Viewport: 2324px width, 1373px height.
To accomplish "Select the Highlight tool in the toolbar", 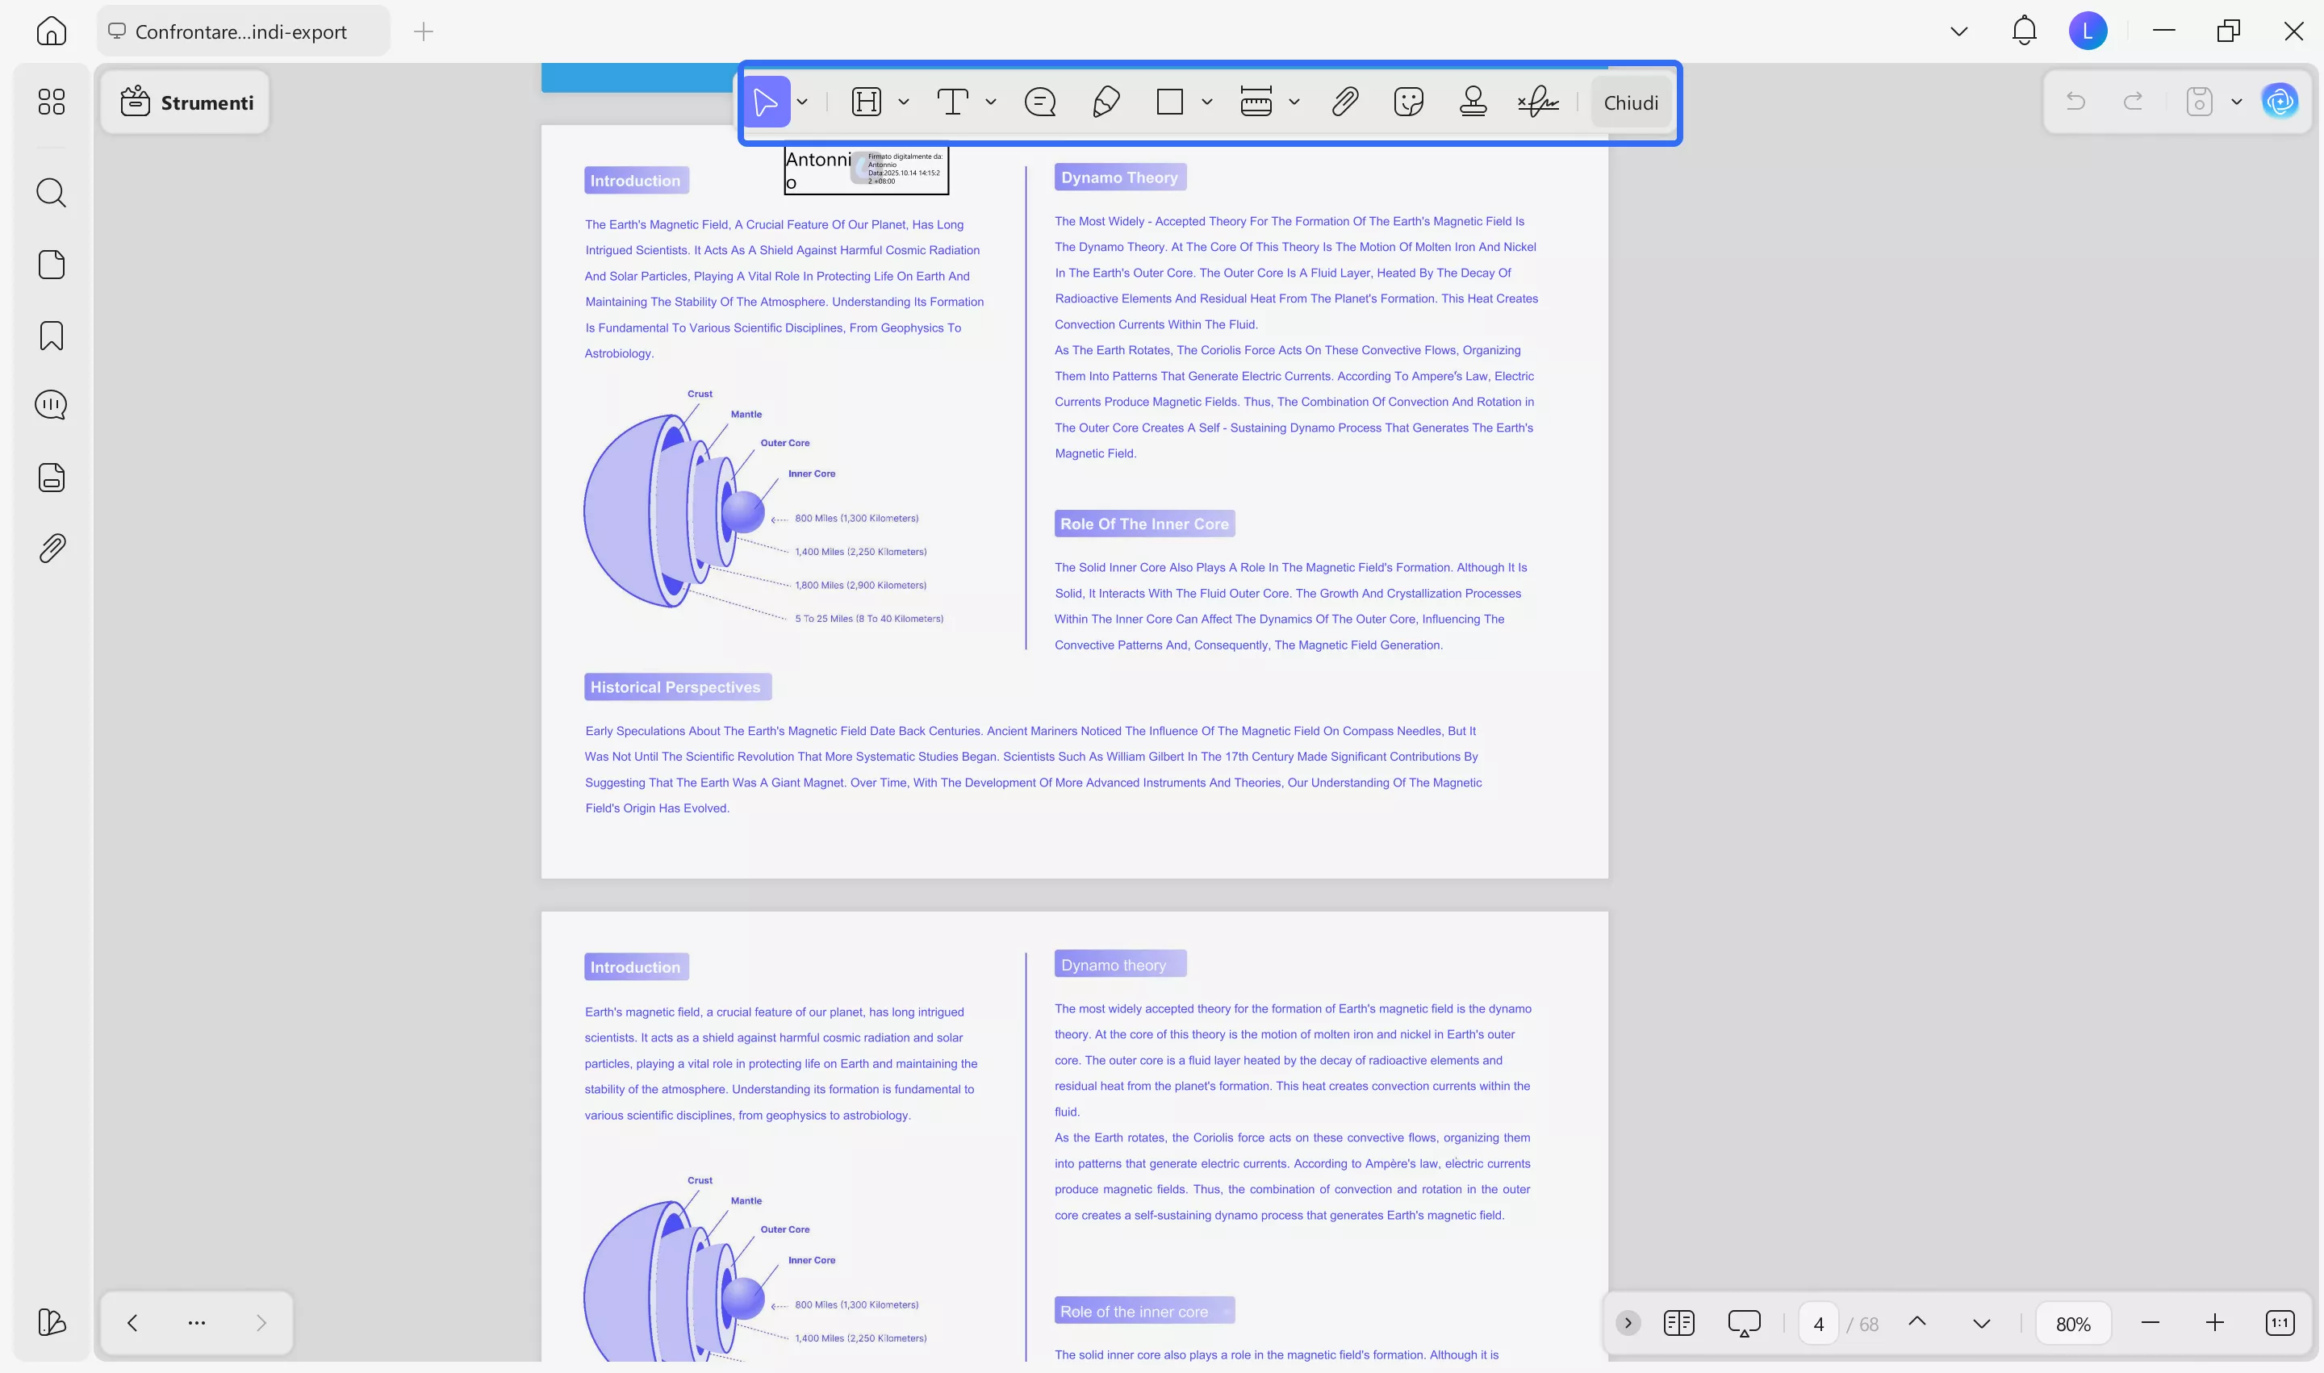I will (867, 102).
